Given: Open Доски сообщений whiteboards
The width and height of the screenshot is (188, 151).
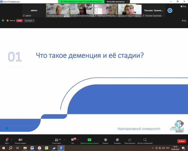Looking at the screenshot, I should pos(145,140).
